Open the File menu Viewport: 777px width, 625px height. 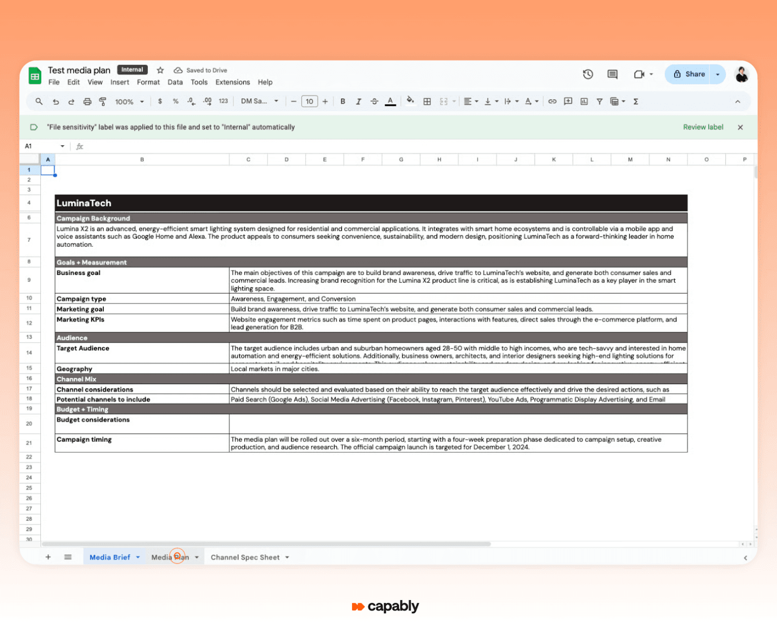[x=54, y=82]
